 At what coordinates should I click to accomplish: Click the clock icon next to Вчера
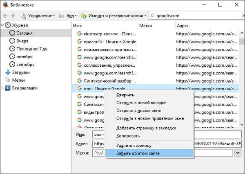click(x=12, y=41)
